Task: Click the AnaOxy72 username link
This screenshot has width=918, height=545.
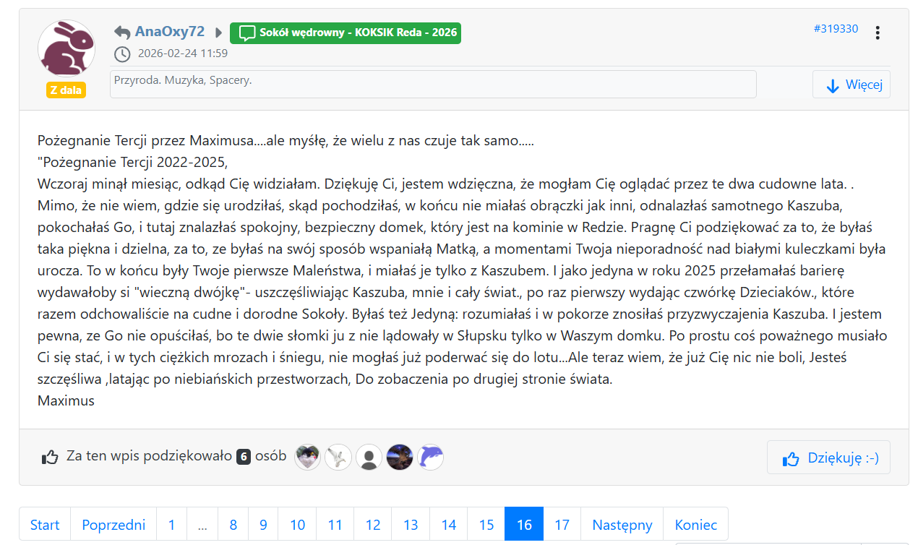Action: pyautogui.click(x=169, y=32)
